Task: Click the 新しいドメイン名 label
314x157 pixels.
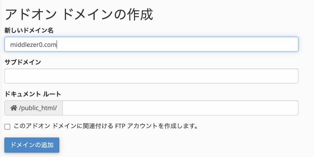Action: 29,30
